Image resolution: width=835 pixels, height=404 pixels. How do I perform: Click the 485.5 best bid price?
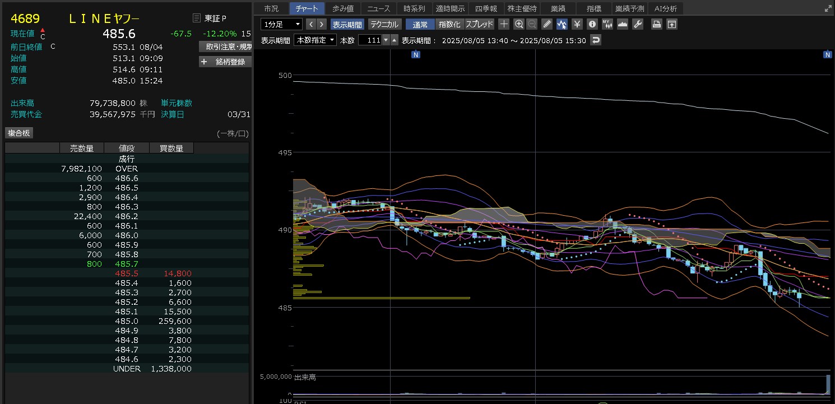click(x=127, y=273)
